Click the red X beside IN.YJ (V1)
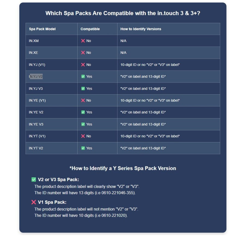The image size is (245, 245). click(x=83, y=65)
